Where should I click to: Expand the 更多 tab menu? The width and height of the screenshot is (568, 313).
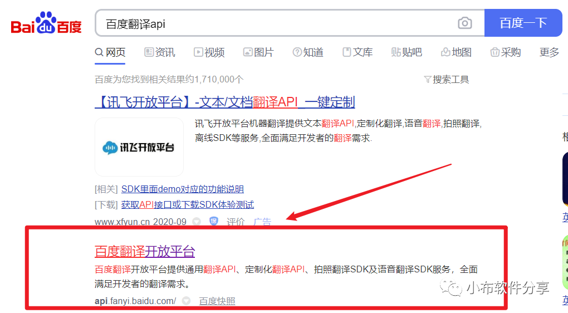pos(549,52)
